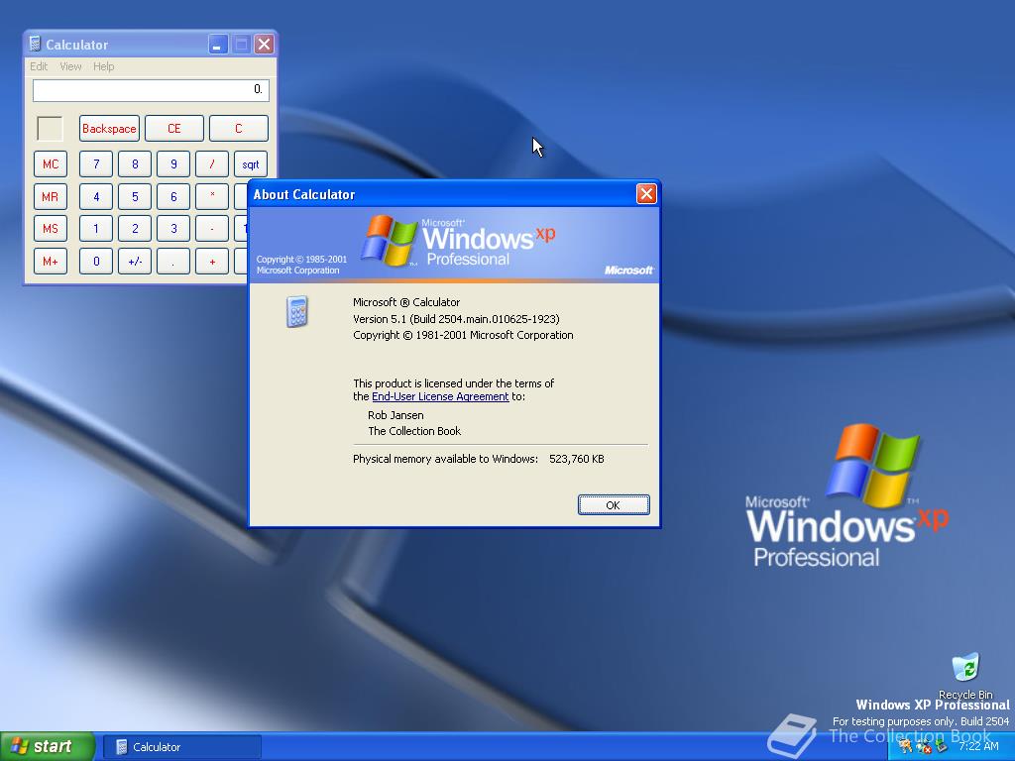Click 'The Collection Book' organization text
Viewport: 1015px width, 761px height.
click(x=414, y=431)
